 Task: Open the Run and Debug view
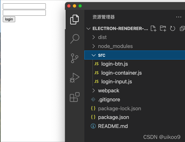[75, 78]
